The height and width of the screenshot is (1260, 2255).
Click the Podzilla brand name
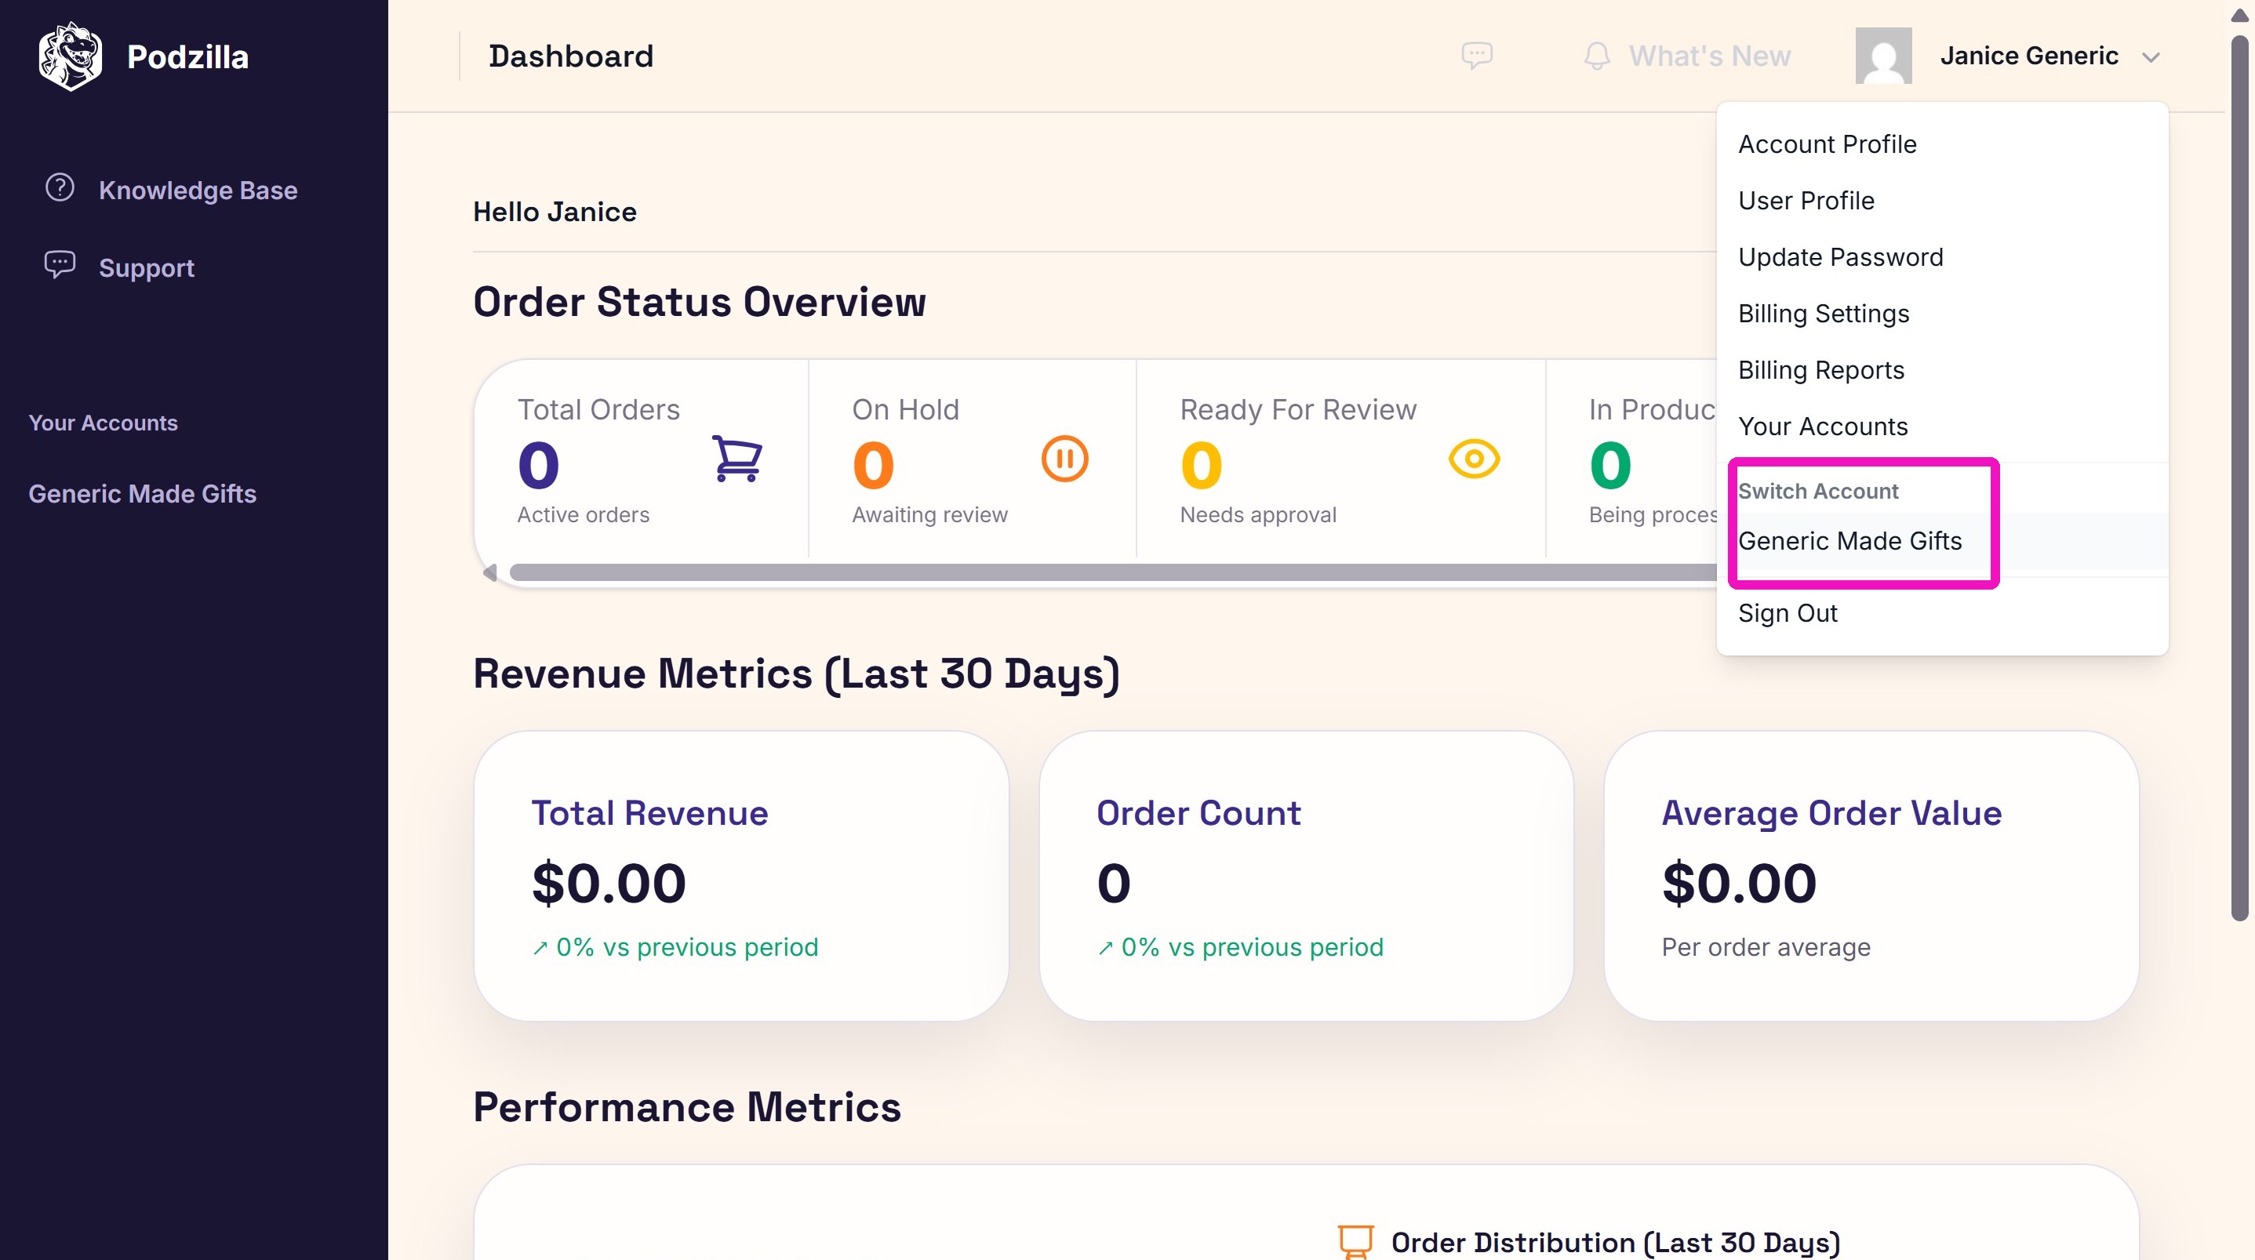pos(187,57)
